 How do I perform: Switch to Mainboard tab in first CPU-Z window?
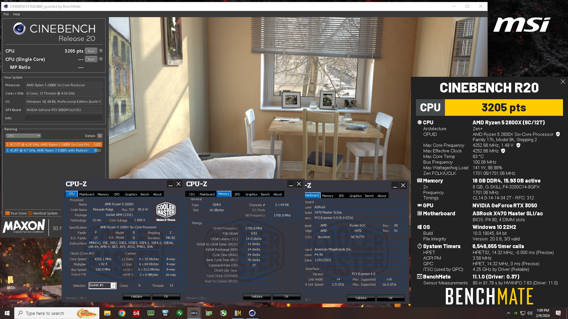(87, 194)
